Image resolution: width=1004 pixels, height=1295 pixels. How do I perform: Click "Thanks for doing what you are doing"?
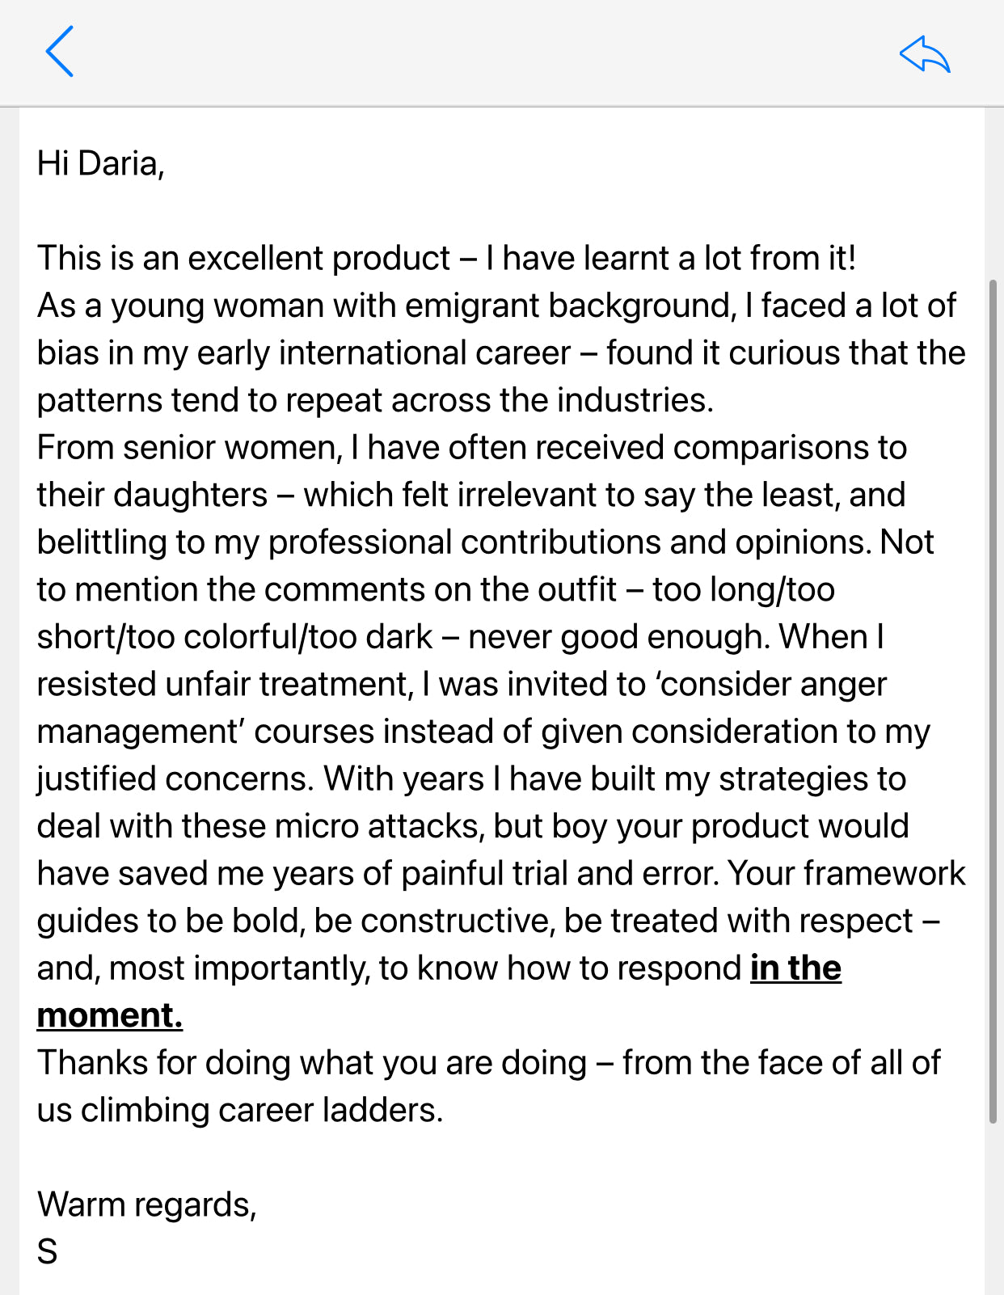click(x=312, y=1063)
